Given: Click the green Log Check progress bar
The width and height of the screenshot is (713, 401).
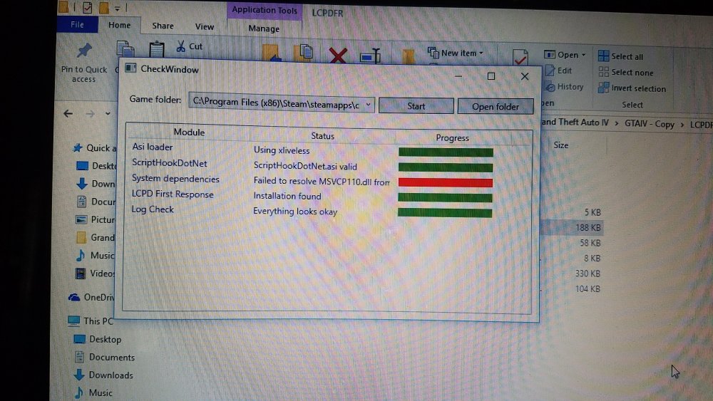Looking at the screenshot, I should (445, 212).
